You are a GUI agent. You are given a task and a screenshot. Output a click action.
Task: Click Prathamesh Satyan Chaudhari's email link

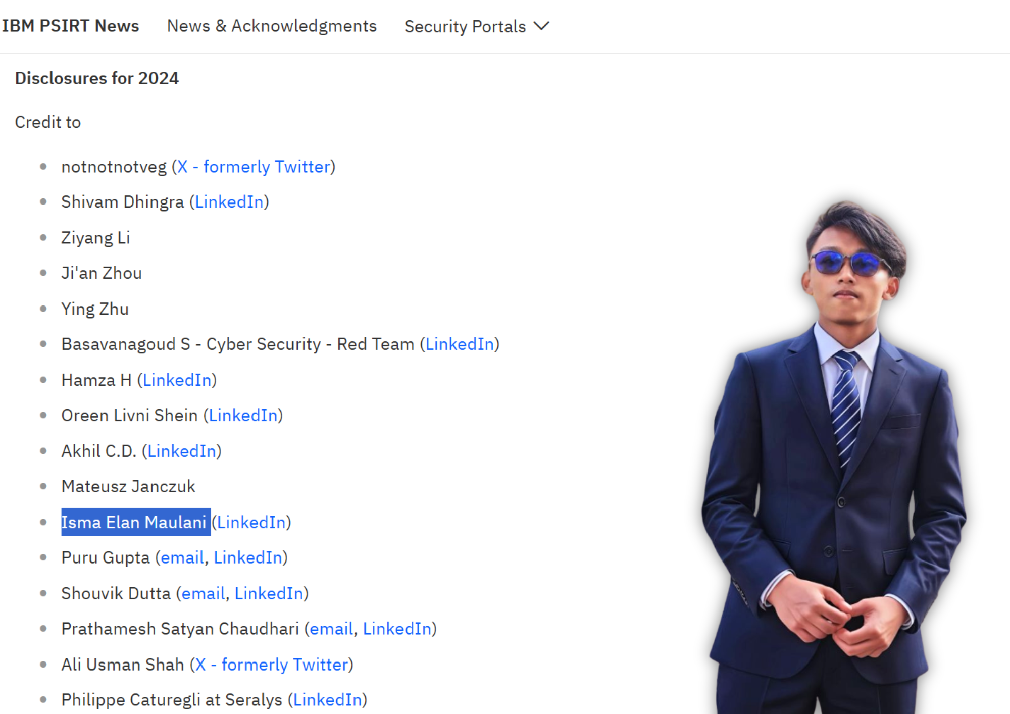pos(331,629)
